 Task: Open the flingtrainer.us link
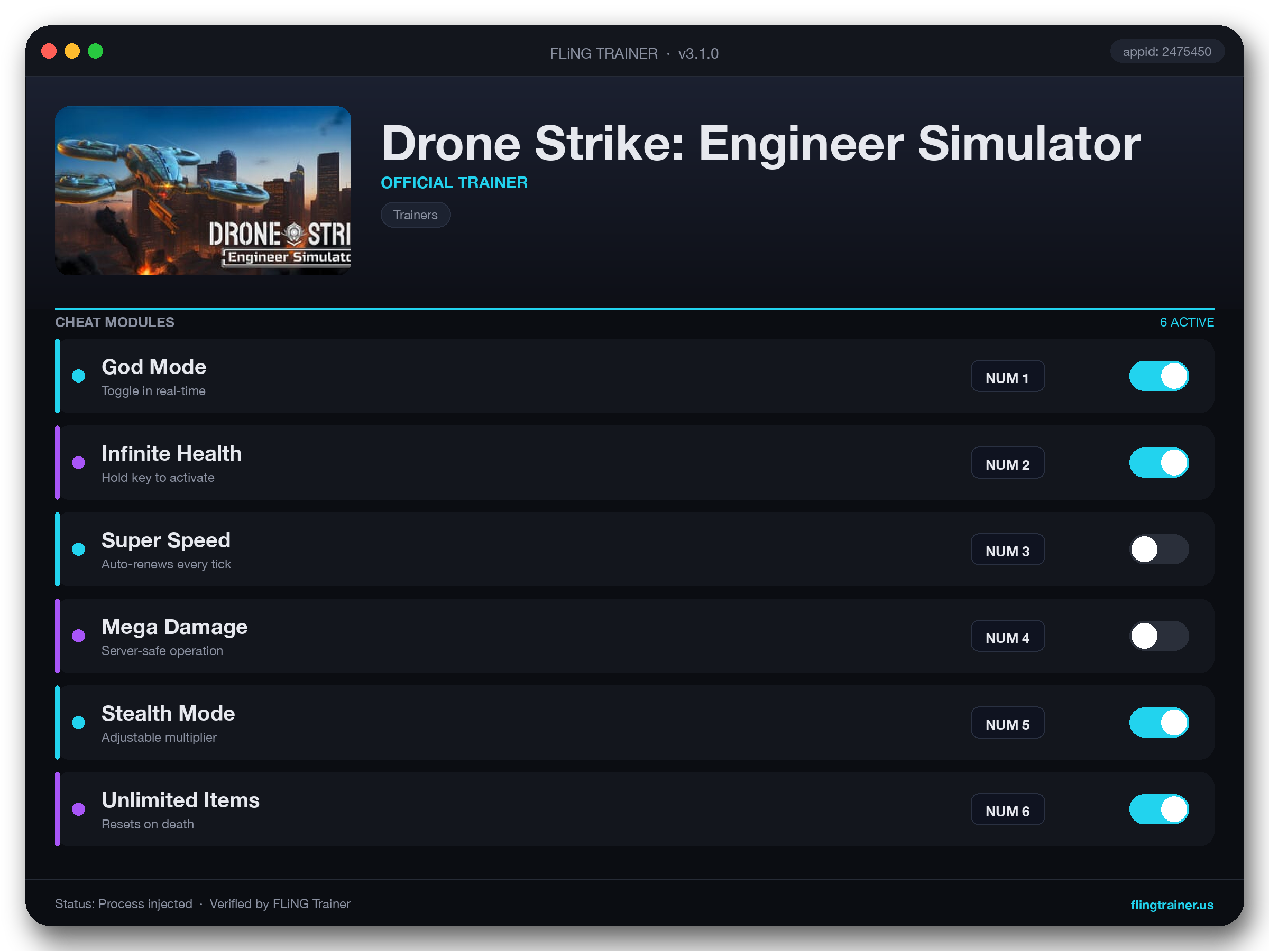1172,905
